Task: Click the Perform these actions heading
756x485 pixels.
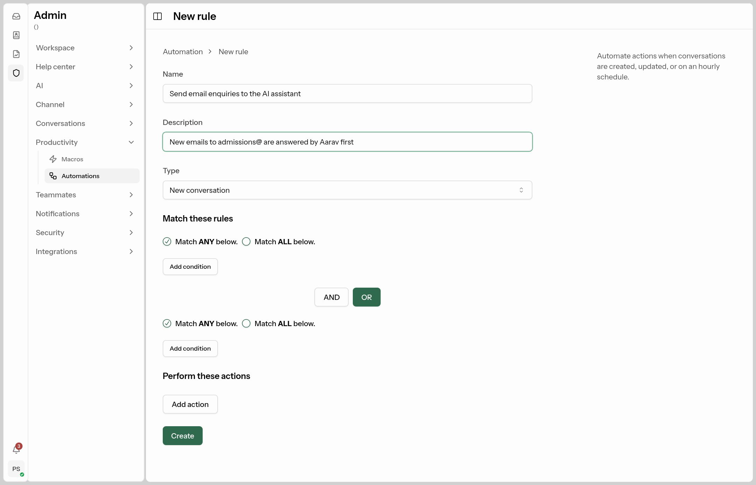Action: pos(206,376)
